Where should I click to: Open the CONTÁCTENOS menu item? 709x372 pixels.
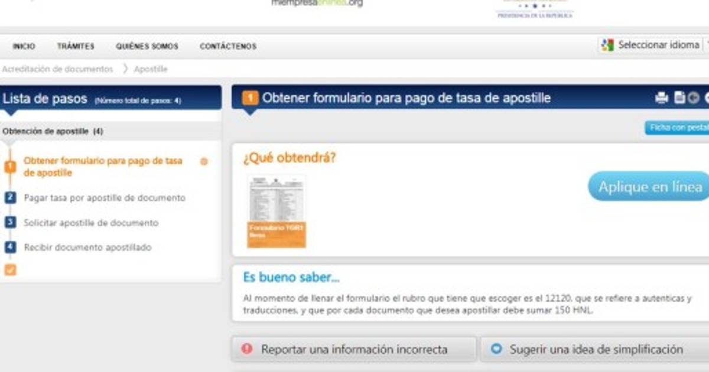point(228,46)
